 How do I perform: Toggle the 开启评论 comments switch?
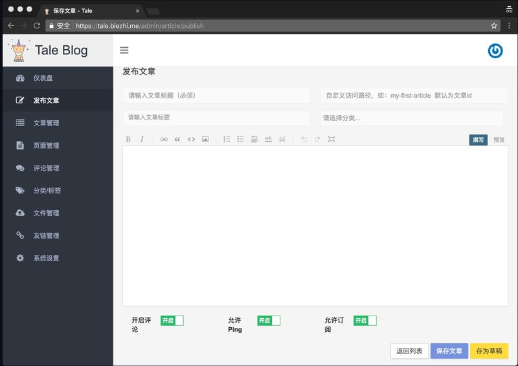172,320
